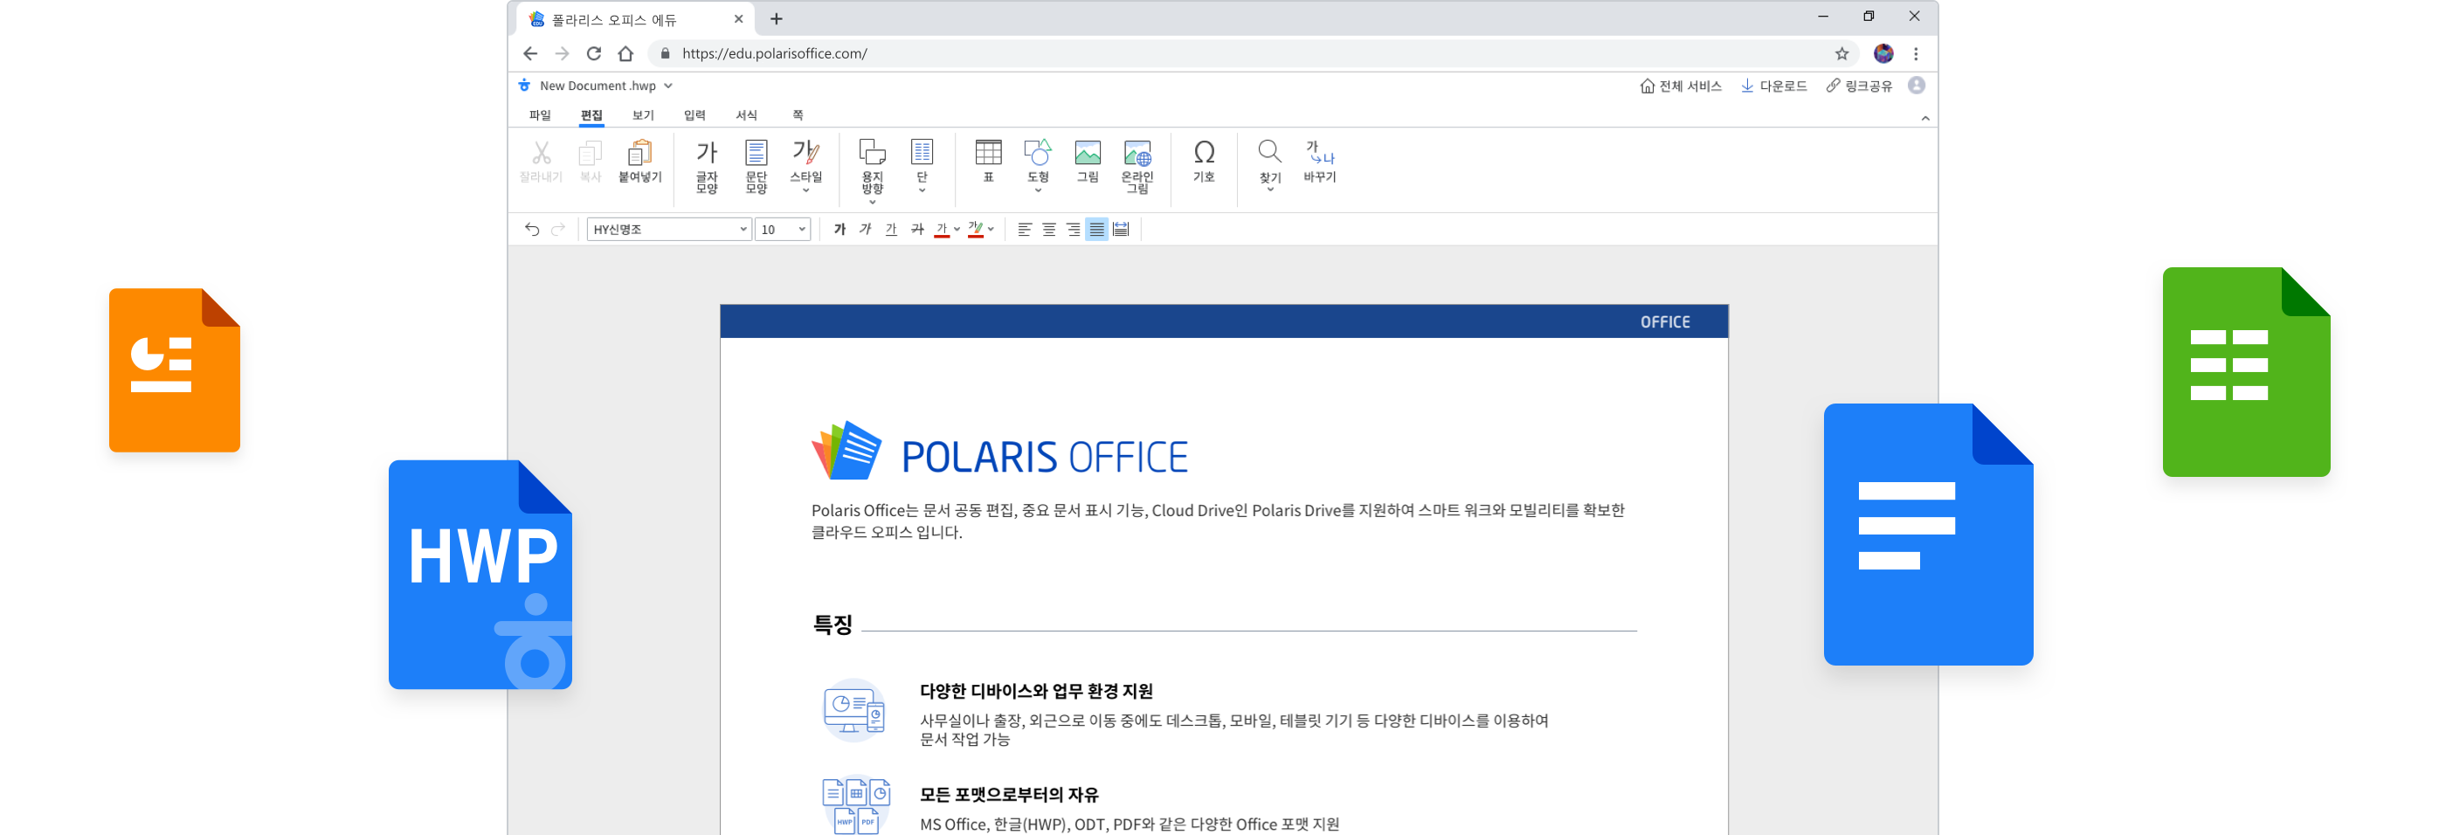
Task: Toggle italic formatting
Action: coord(865,229)
